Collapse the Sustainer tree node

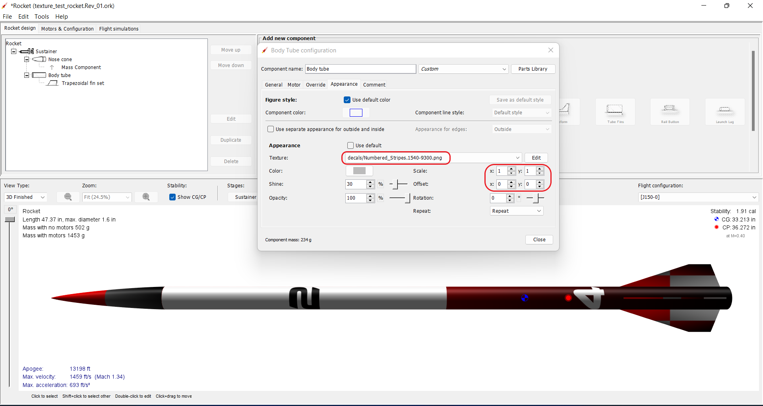tap(14, 51)
